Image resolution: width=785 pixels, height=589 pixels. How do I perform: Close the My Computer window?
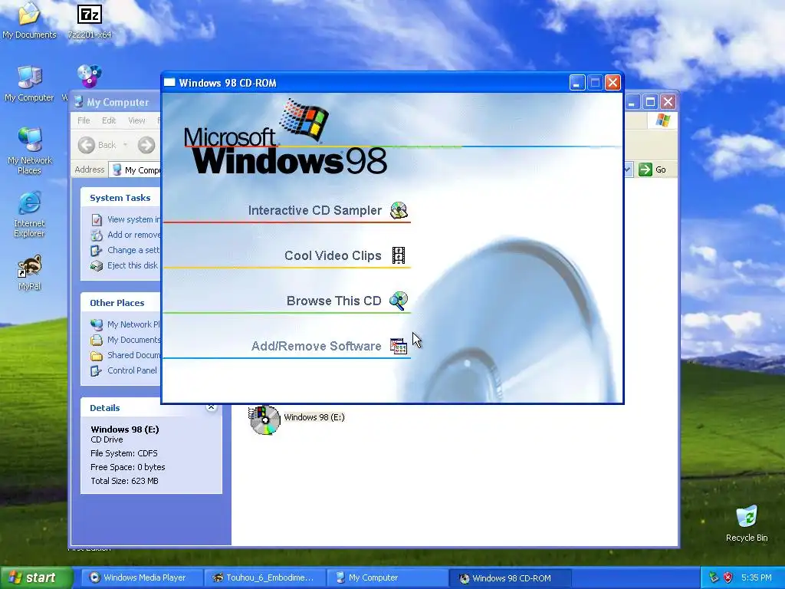pyautogui.click(x=668, y=102)
